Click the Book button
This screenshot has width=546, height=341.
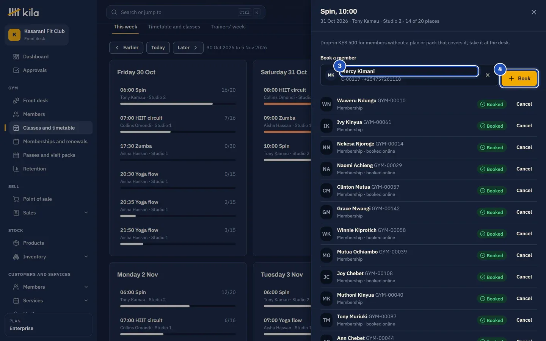[519, 78]
